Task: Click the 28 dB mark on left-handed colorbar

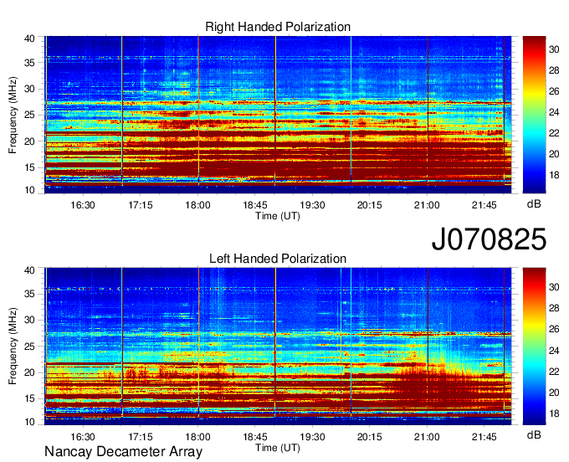Action: tap(554, 308)
